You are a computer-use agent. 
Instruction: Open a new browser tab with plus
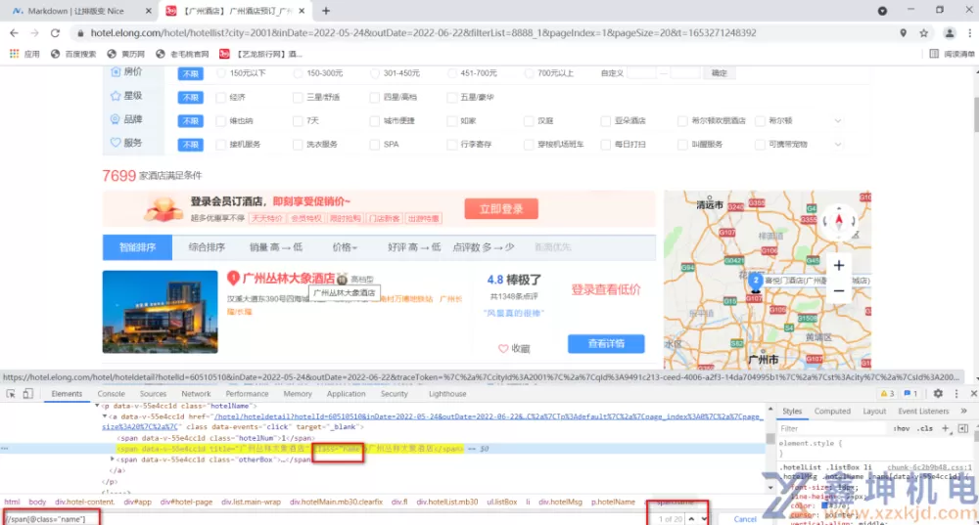click(326, 11)
